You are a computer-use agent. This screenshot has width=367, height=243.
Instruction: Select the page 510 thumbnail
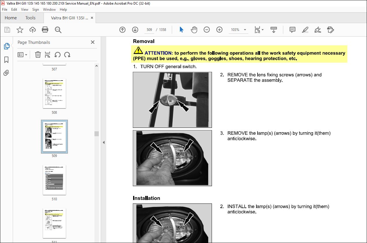tap(54, 180)
